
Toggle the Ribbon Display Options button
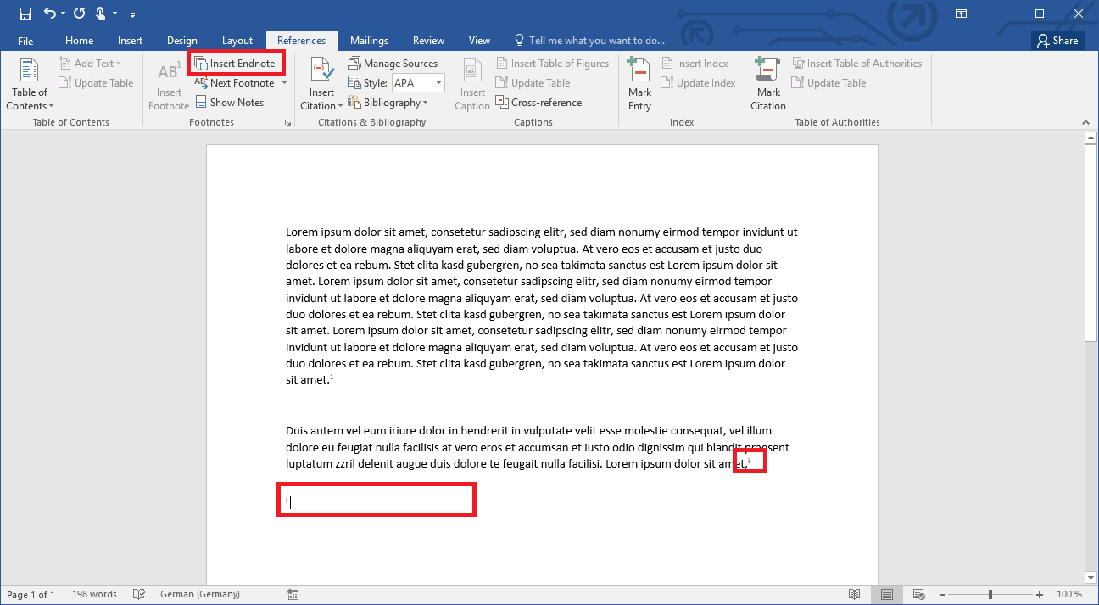pyautogui.click(x=961, y=14)
